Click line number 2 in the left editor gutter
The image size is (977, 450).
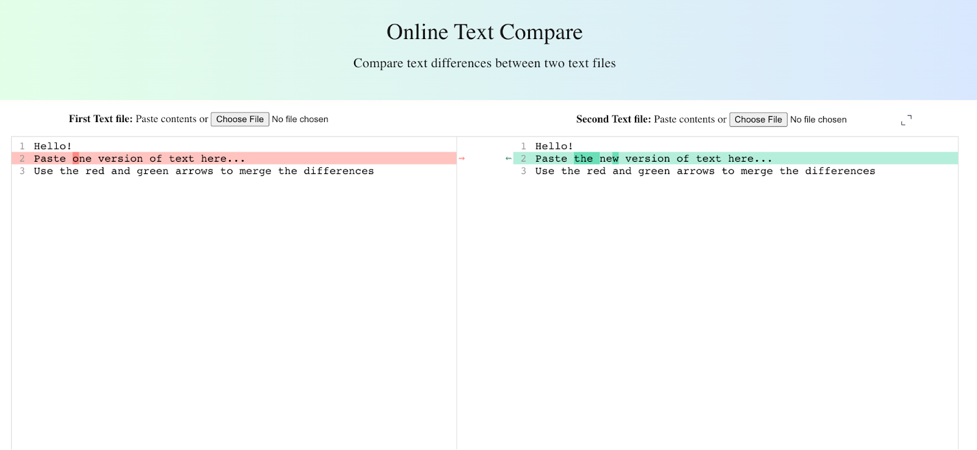pyautogui.click(x=22, y=159)
